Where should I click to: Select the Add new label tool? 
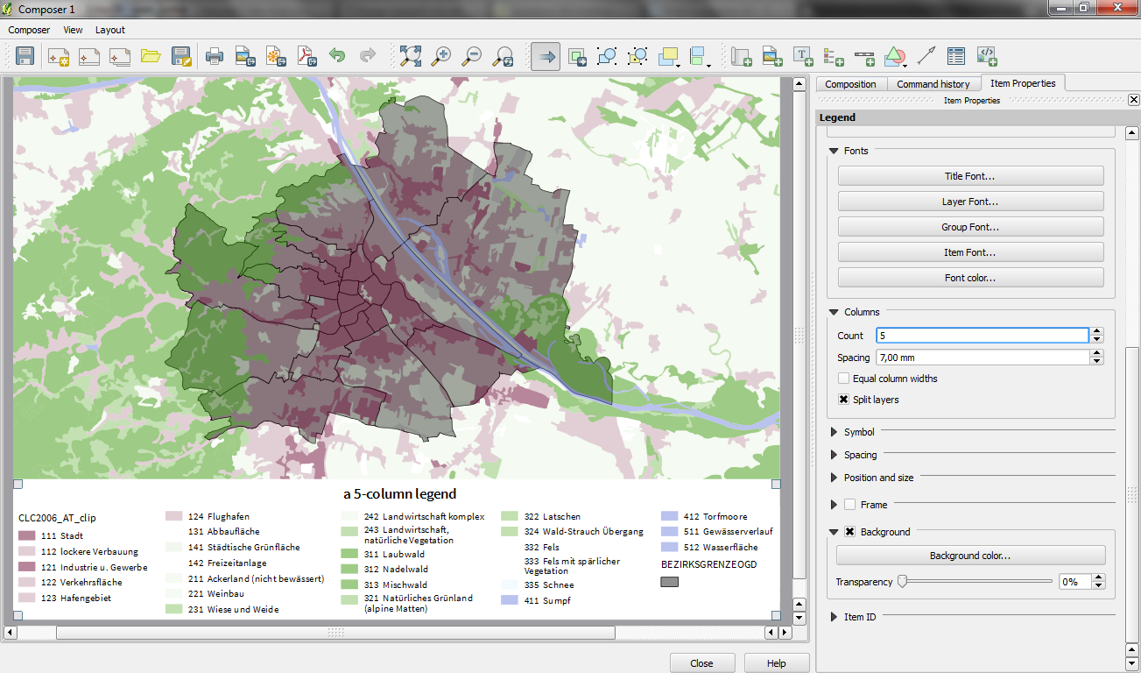802,55
